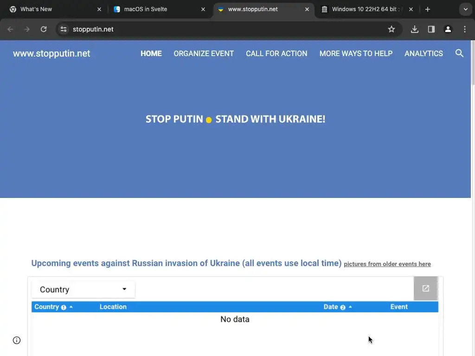Click the site search magnifier icon

(459, 53)
